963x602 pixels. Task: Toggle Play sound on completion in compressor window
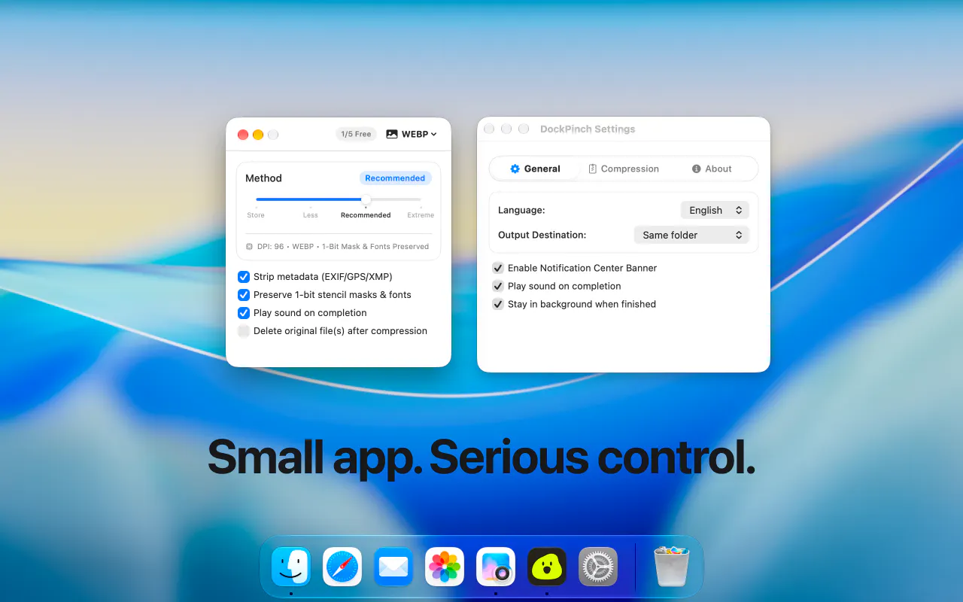[244, 313]
